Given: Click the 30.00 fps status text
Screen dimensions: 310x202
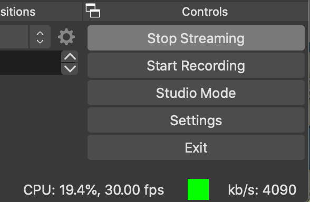Looking at the screenshot, I should click(x=134, y=190).
